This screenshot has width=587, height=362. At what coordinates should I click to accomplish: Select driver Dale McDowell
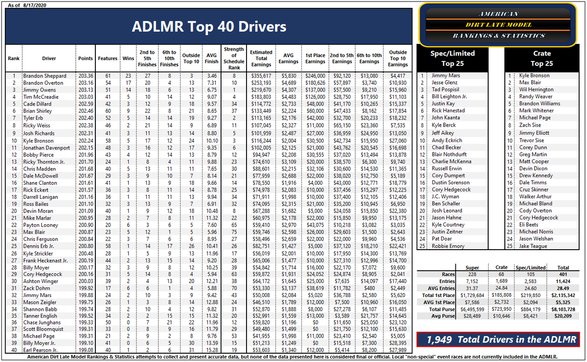(x=41, y=176)
